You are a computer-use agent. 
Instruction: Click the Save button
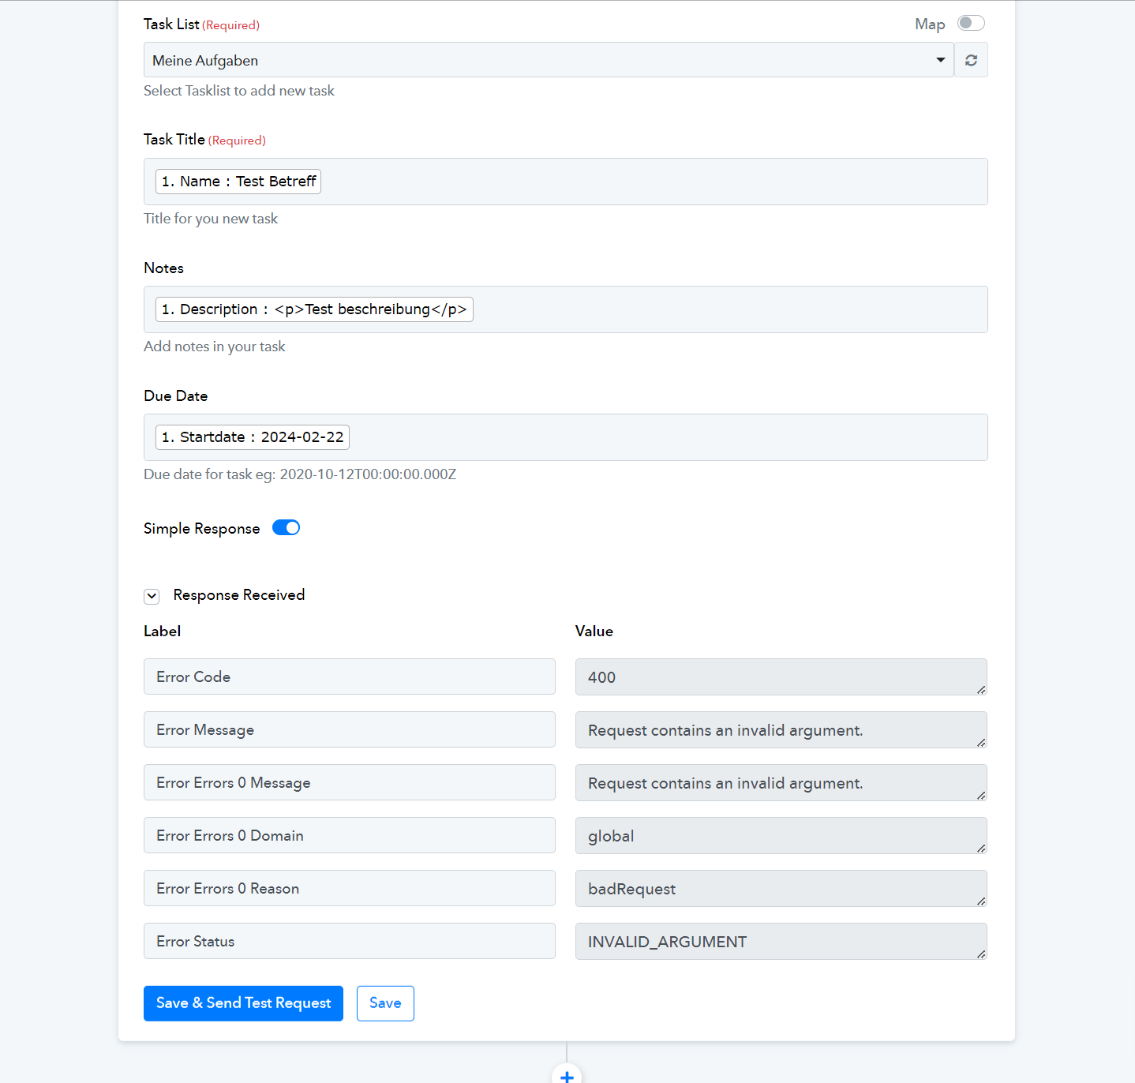click(385, 1003)
